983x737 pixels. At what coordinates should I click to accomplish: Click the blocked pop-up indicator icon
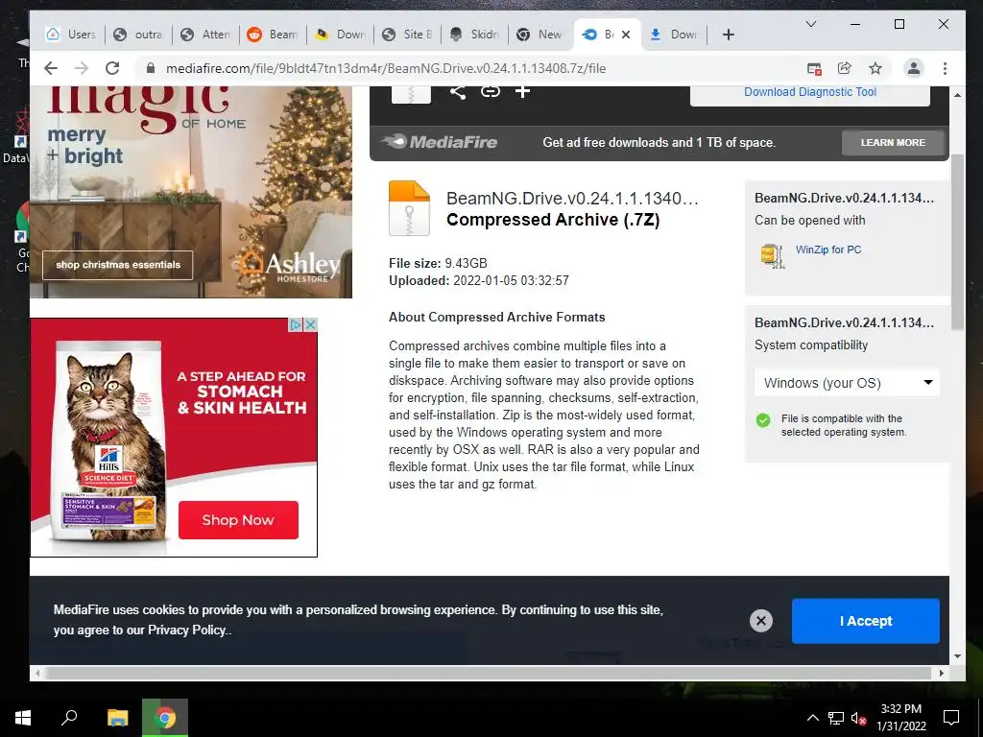pyautogui.click(x=814, y=68)
